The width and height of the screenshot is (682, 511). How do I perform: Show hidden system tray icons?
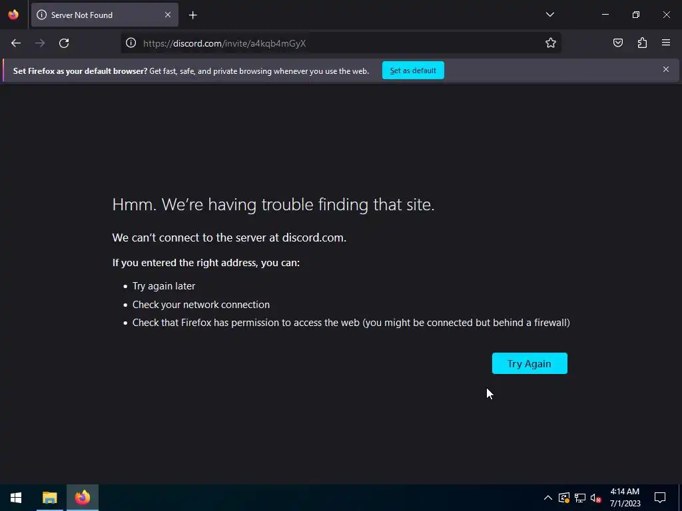[x=548, y=498]
